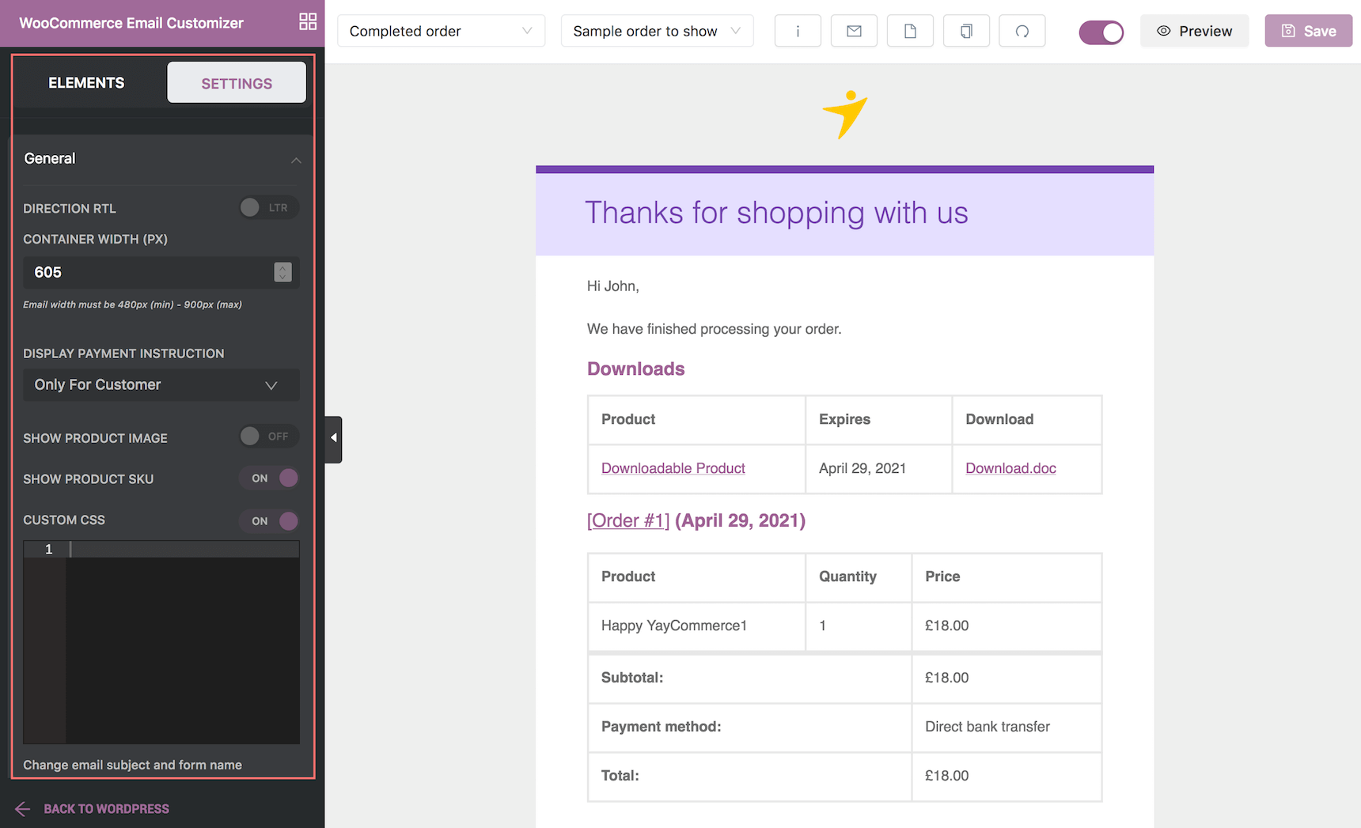Viewport: 1361px width, 828px height.
Task: Click the copy template icon button
Action: 966,31
